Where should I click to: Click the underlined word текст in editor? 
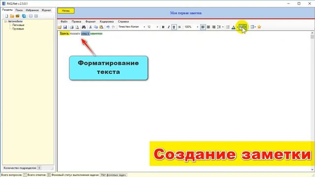coord(85,33)
